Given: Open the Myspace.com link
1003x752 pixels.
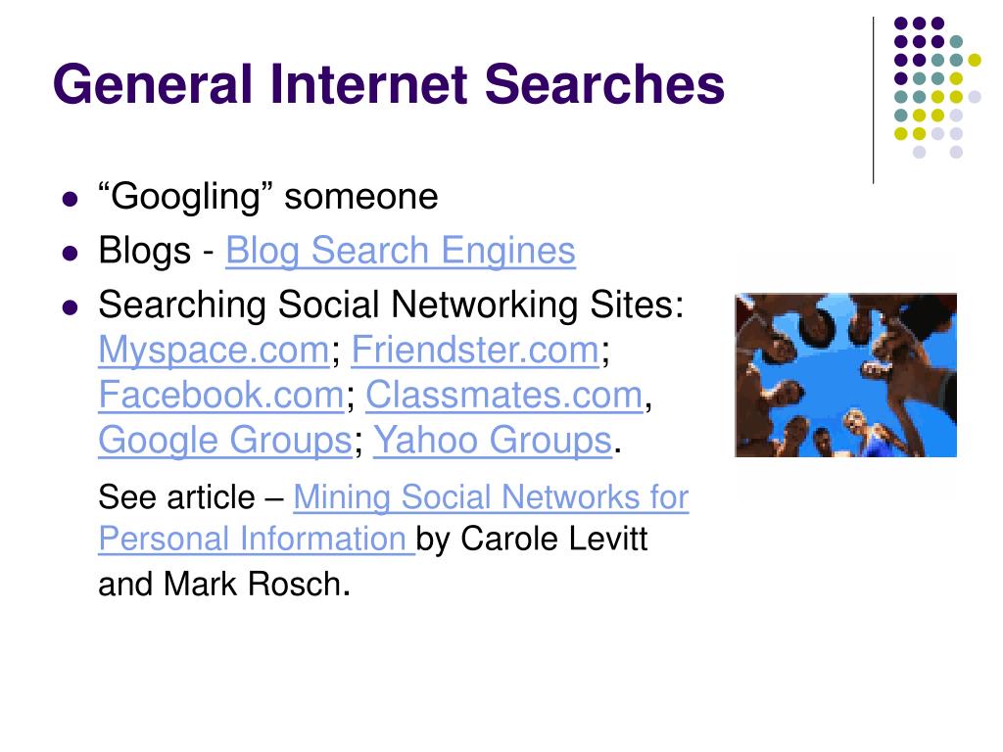Looking at the screenshot, I should tap(214, 350).
